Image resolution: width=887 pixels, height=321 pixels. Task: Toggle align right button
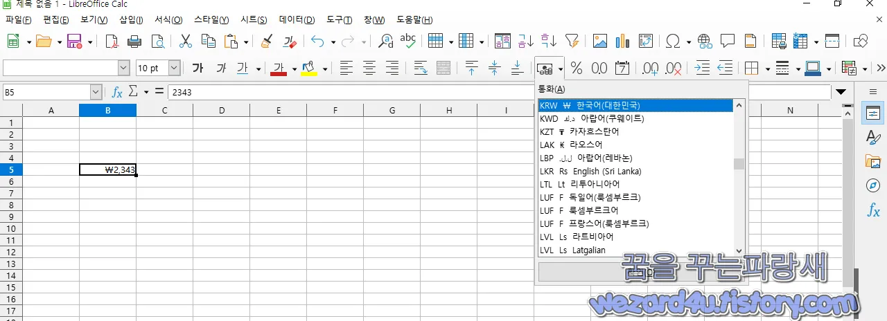392,68
